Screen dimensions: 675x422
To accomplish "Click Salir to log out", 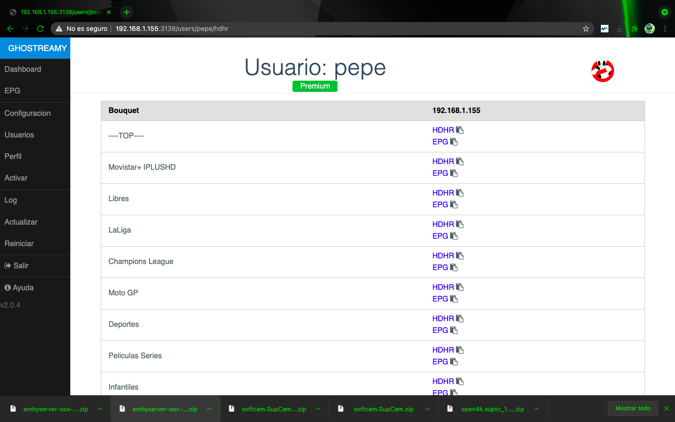I will [x=21, y=265].
